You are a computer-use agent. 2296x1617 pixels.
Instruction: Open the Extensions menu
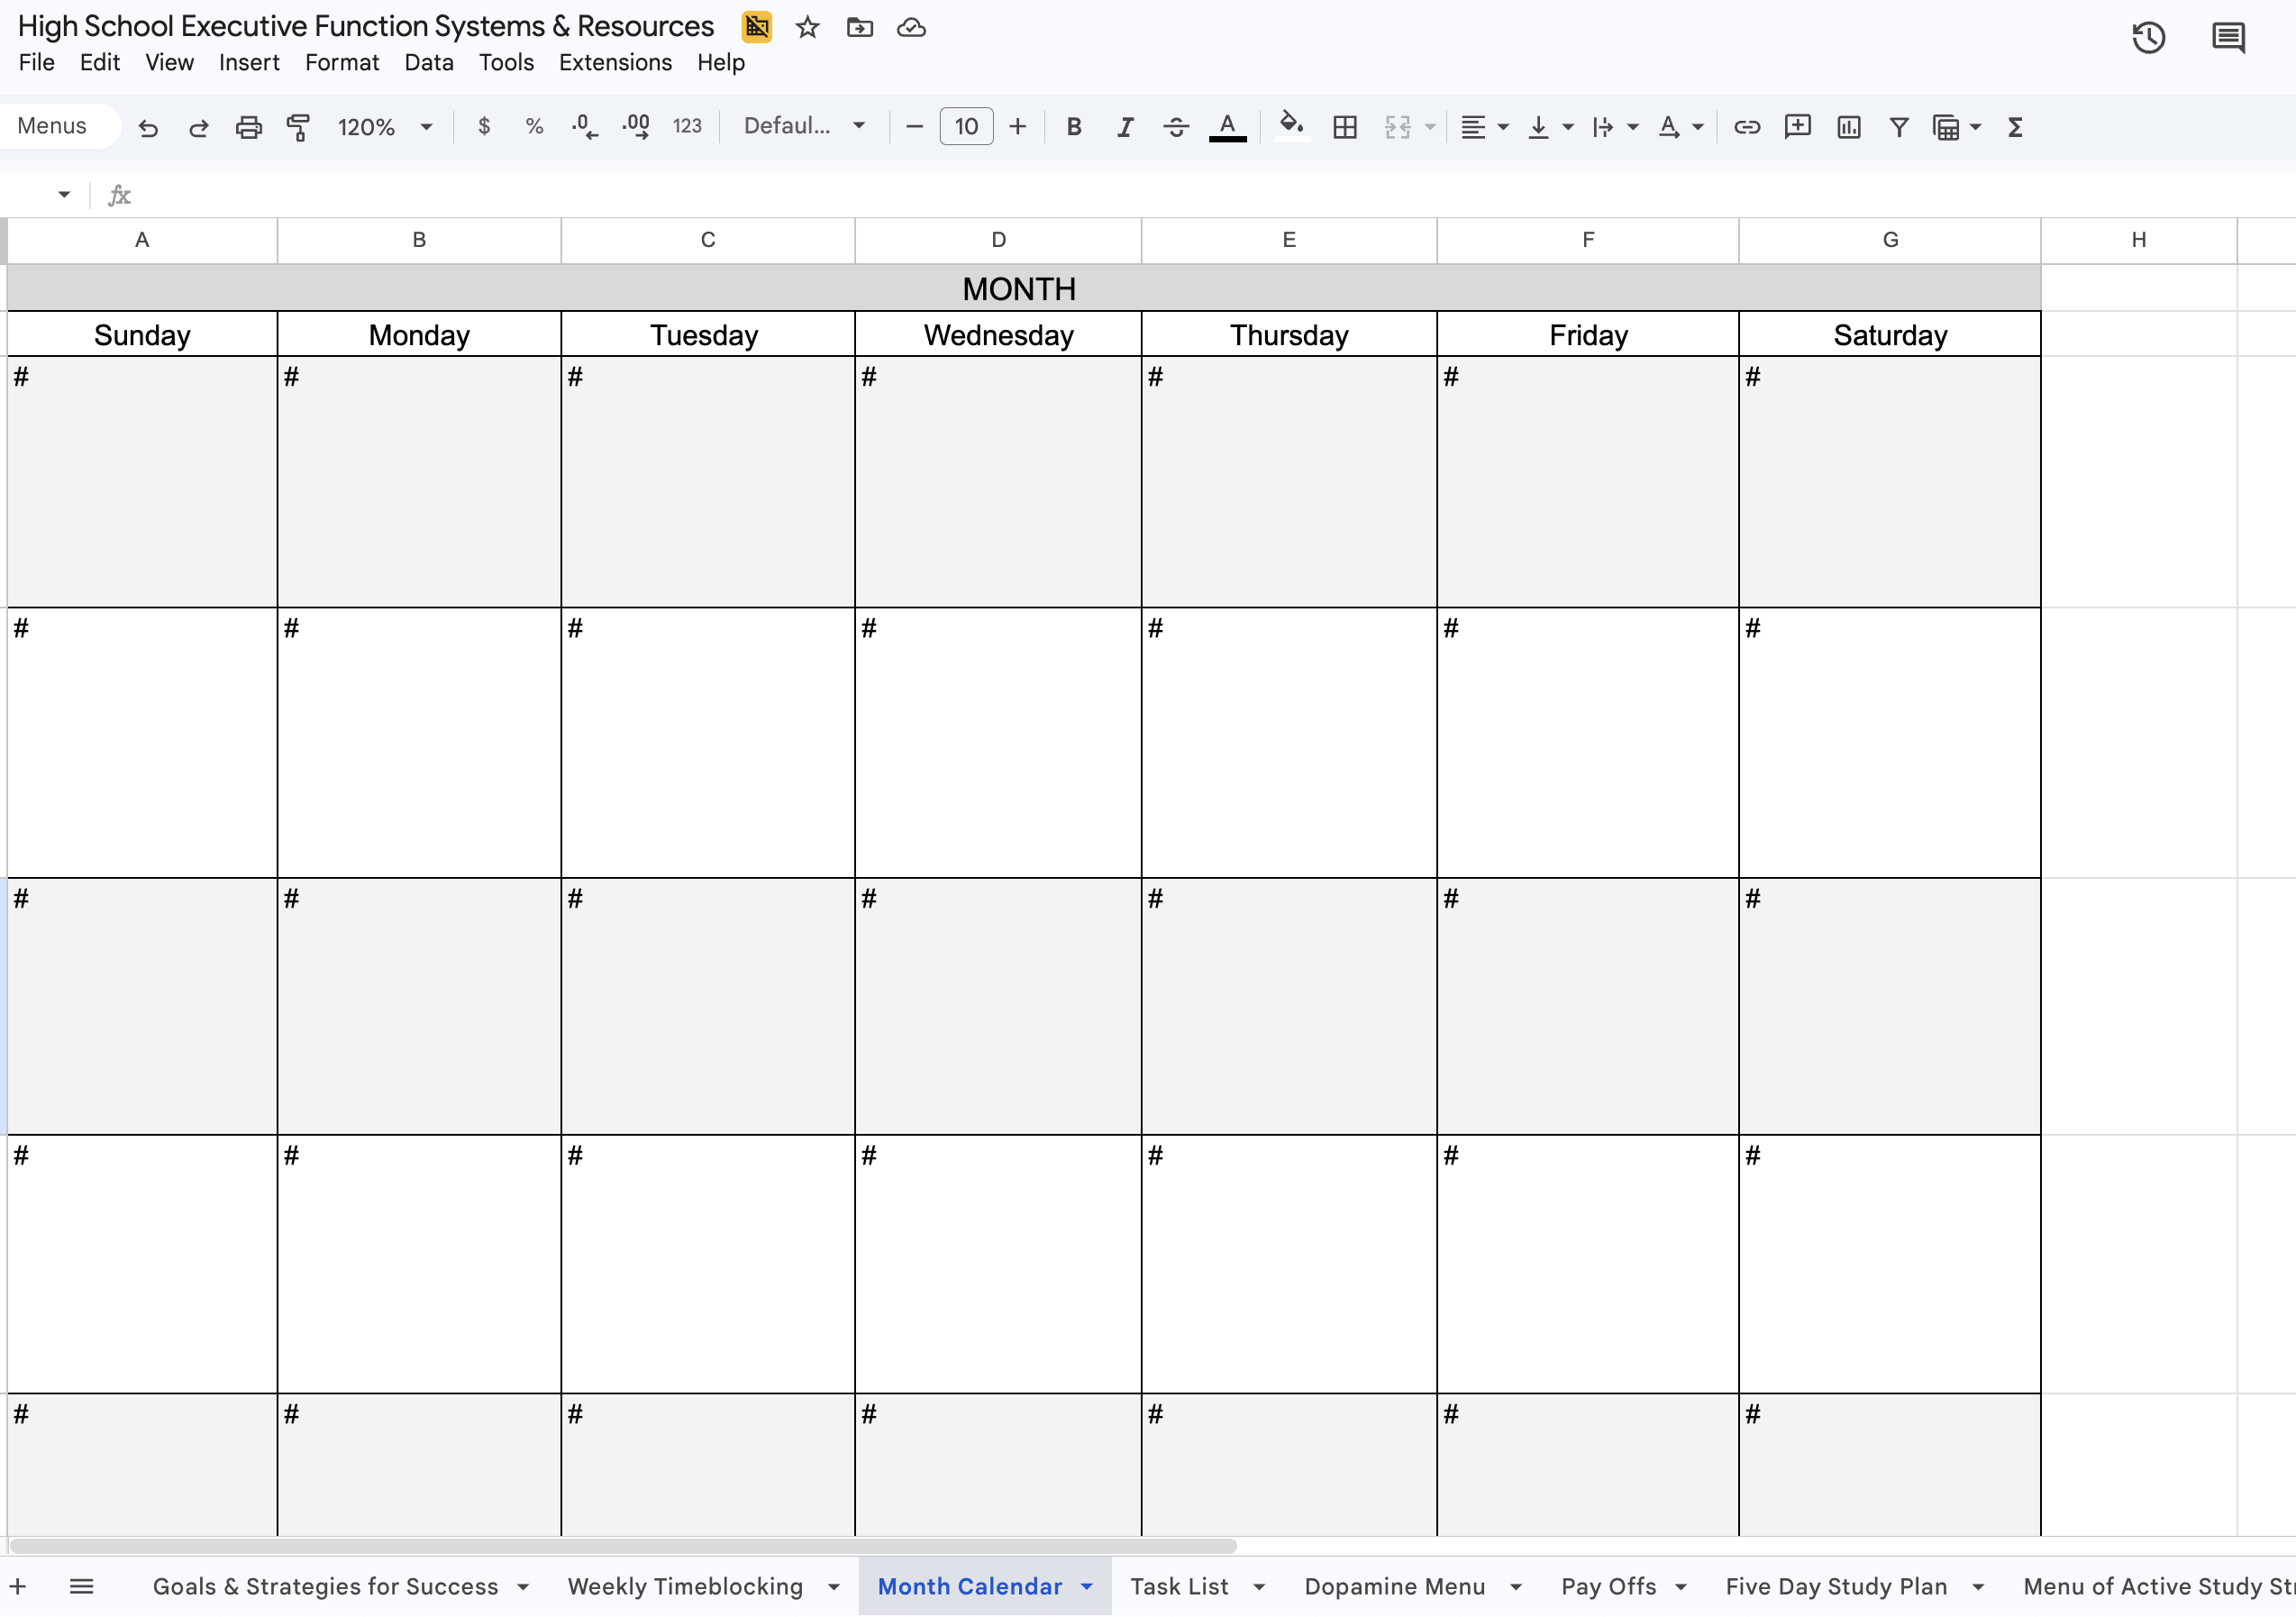[615, 62]
